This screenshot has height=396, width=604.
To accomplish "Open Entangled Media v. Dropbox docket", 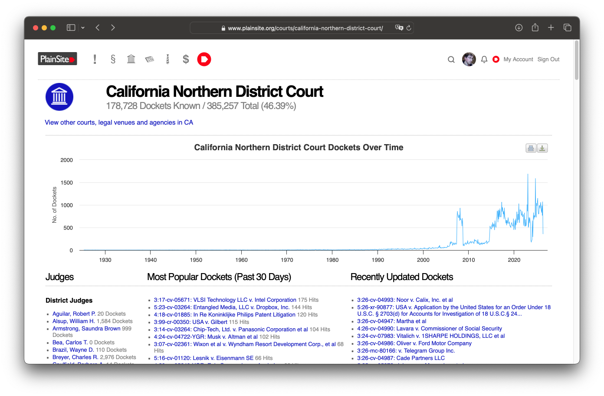I will [x=222, y=307].
